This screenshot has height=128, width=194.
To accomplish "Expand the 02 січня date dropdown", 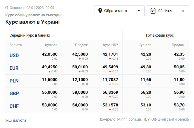I will (168, 11).
